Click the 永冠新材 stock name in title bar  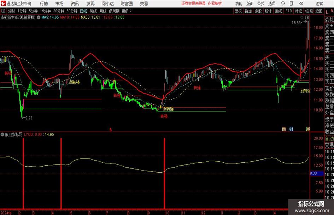(x=215, y=4)
